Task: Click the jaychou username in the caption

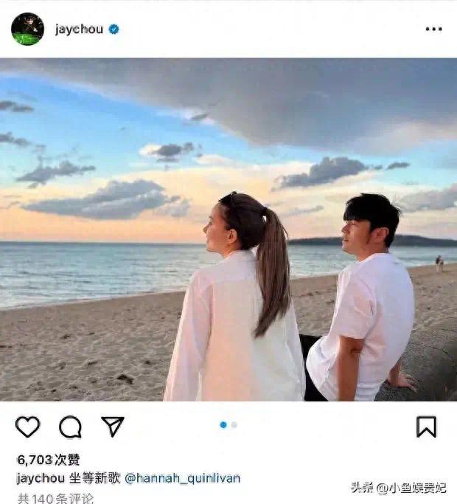Action: (41, 478)
